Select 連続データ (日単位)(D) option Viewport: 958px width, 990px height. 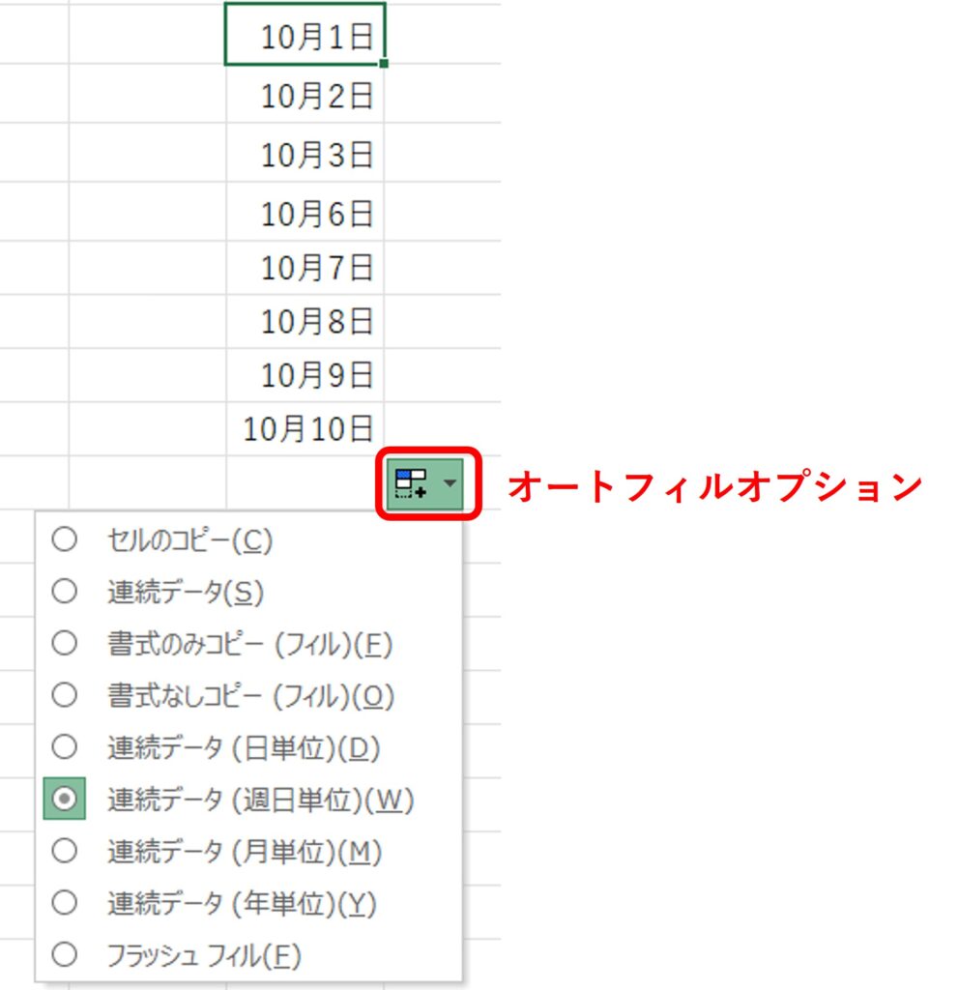coord(244,747)
